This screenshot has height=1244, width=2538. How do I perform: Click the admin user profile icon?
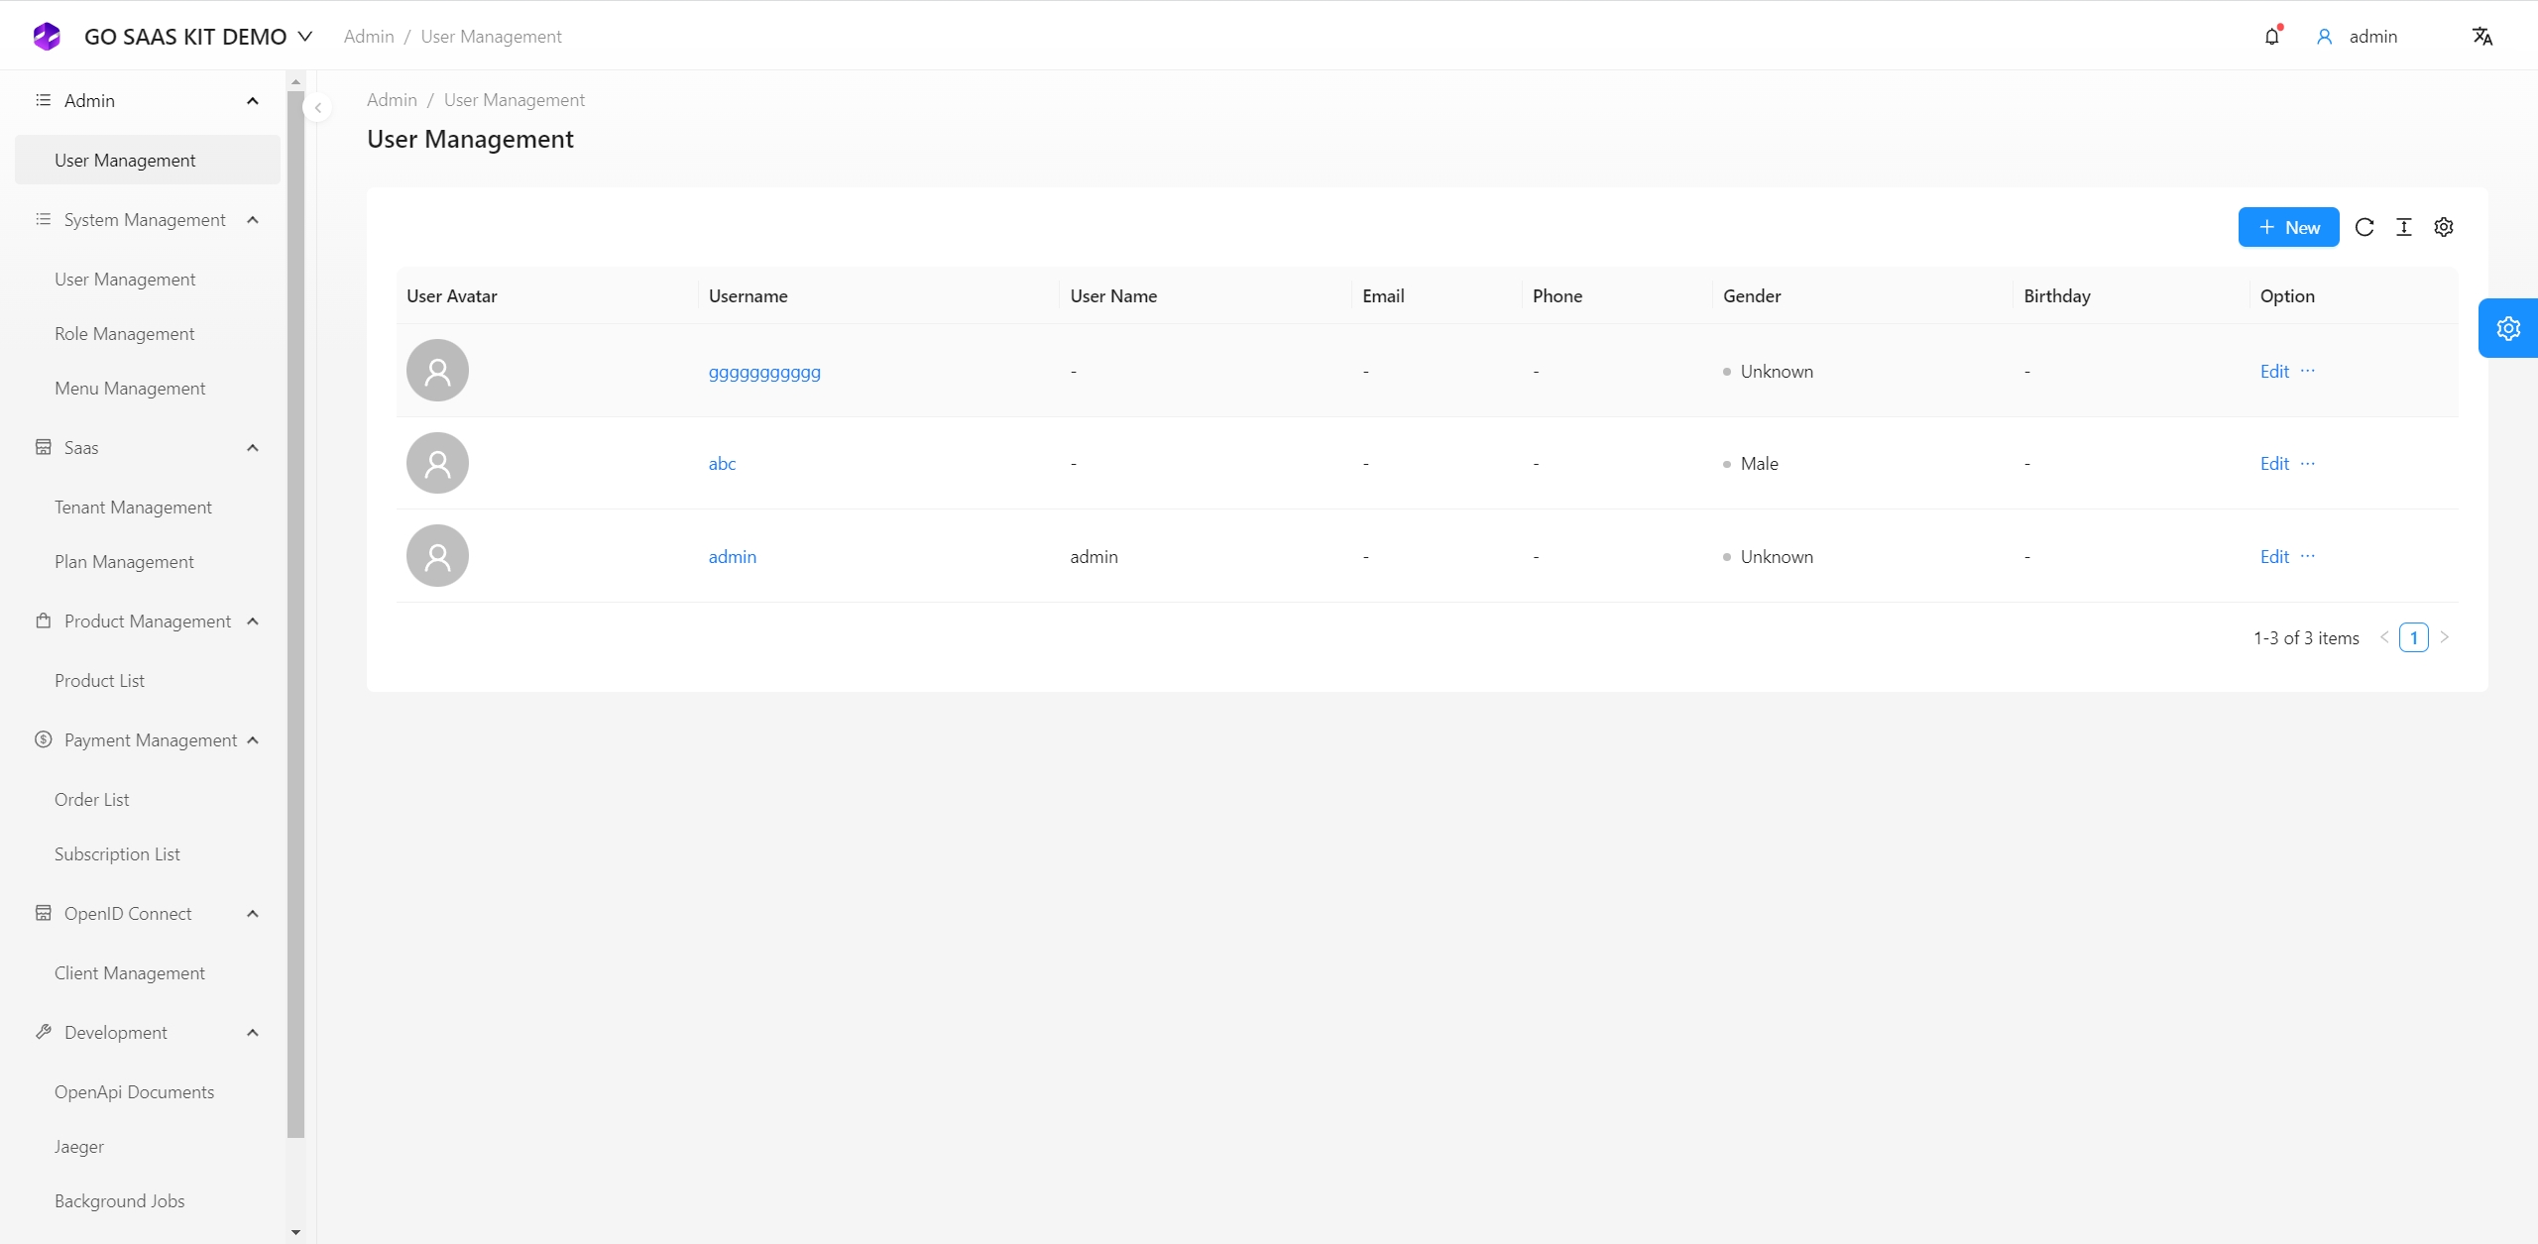point(2324,37)
